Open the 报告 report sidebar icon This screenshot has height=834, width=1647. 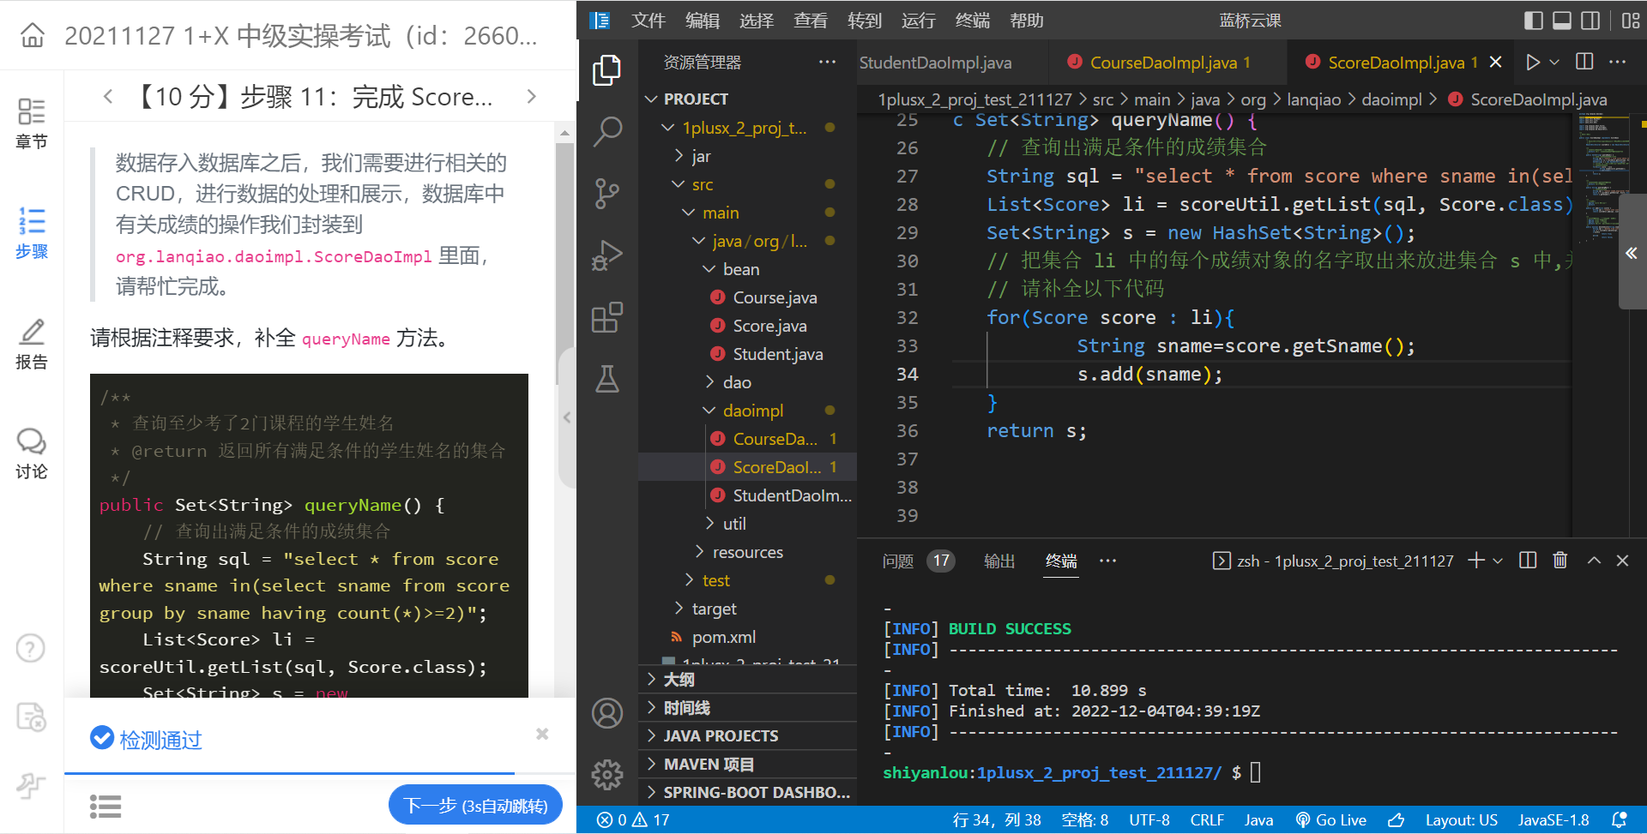click(x=32, y=344)
